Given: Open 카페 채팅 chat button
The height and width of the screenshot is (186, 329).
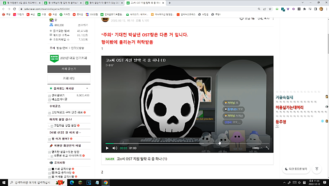Looking at the screenshot, I should tap(69, 78).
